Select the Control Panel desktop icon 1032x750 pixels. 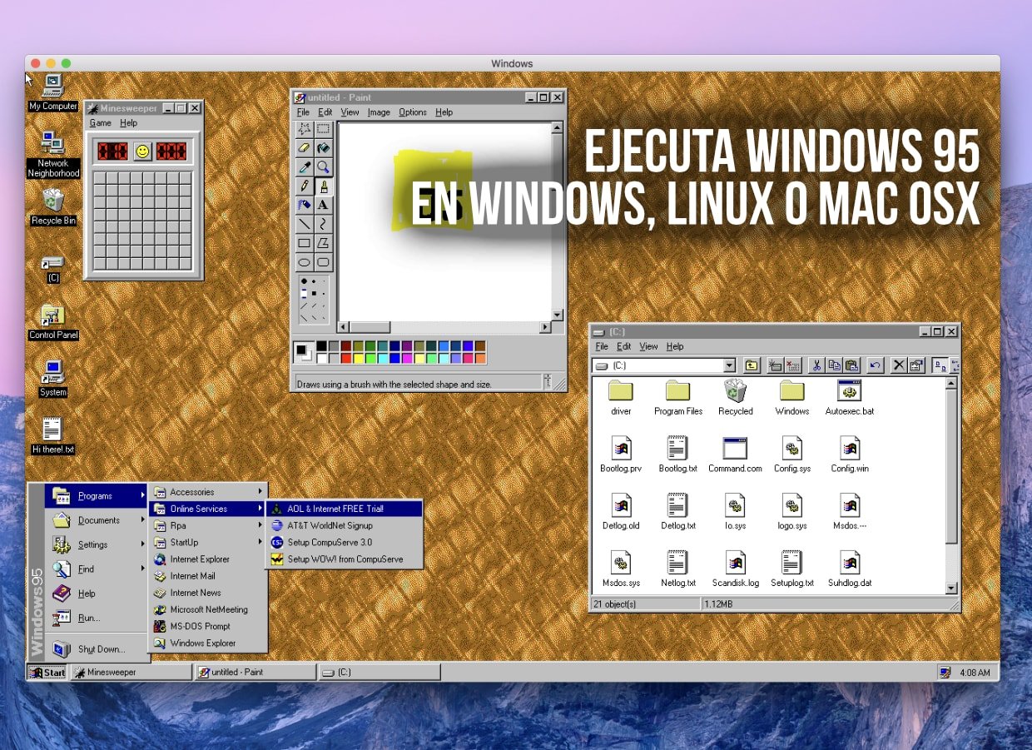point(53,321)
